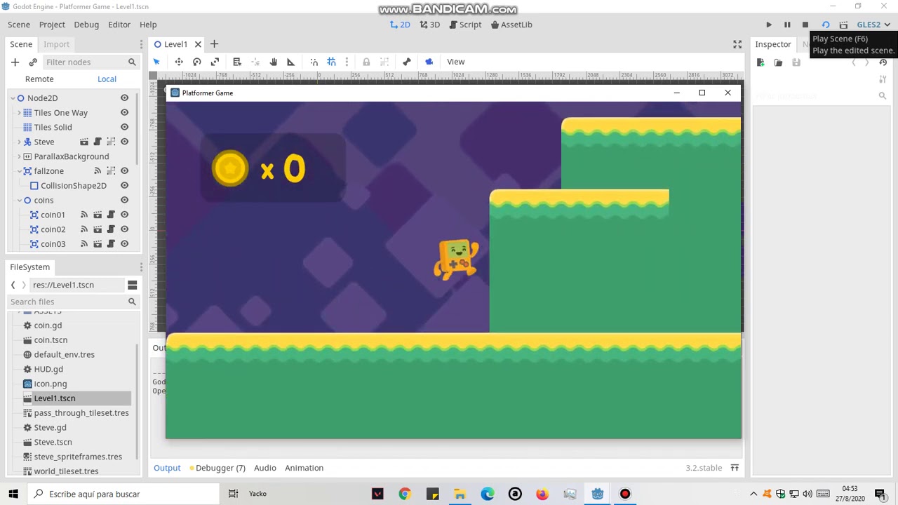Open Steve's attached script icon
The image size is (898, 505).
coord(98,142)
